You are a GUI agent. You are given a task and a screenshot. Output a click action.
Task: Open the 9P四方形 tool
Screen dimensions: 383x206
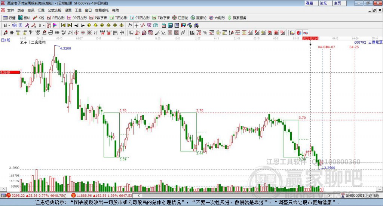(x=77, y=18)
